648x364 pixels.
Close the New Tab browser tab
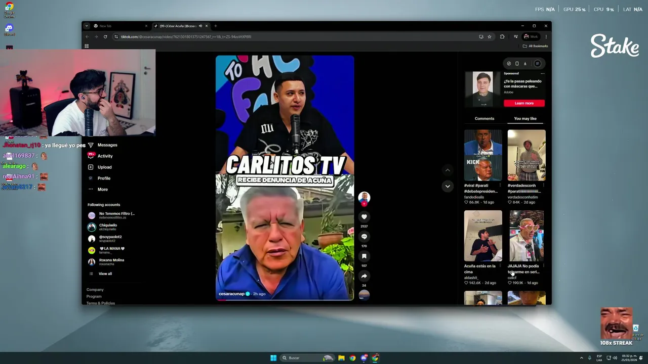coord(146,26)
